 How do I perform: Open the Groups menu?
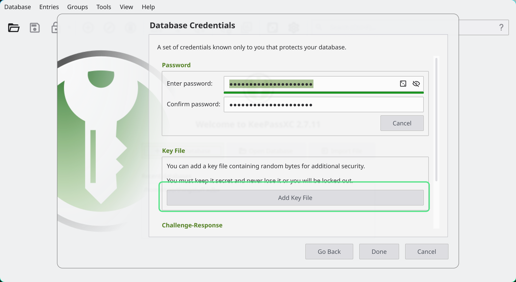77,7
